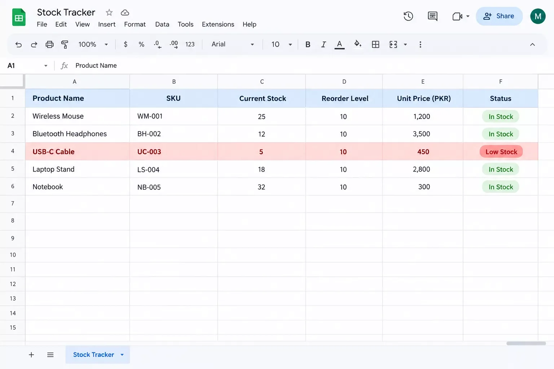The image size is (554, 369).
Task: Collapse the toolbar menus
Action: pos(532,44)
